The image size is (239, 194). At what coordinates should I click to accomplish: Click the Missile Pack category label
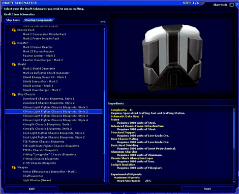click(x=26, y=30)
